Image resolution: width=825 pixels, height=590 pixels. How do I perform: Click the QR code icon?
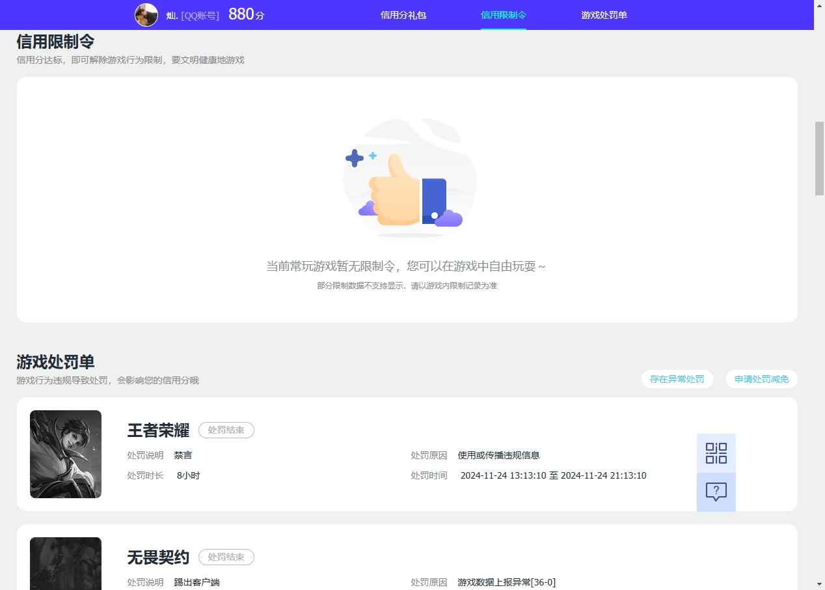[716, 453]
